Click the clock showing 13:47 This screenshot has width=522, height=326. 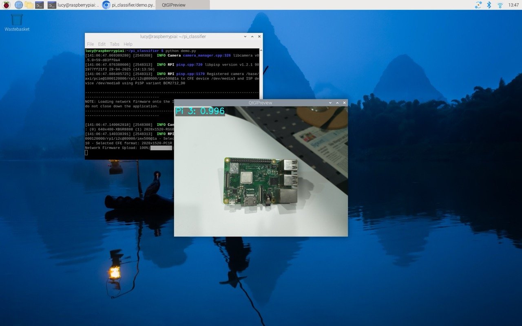point(513,5)
